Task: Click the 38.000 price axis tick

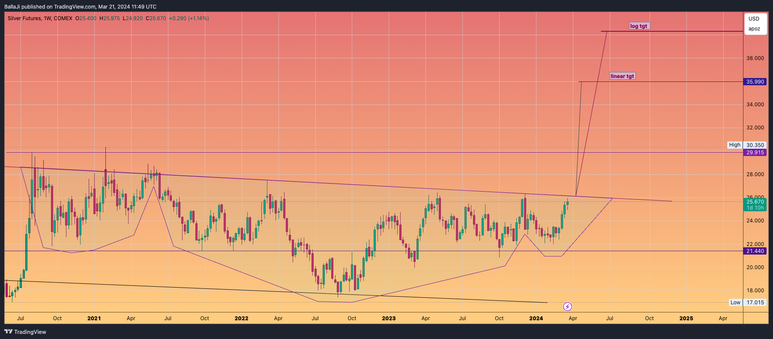Action: [x=755, y=58]
